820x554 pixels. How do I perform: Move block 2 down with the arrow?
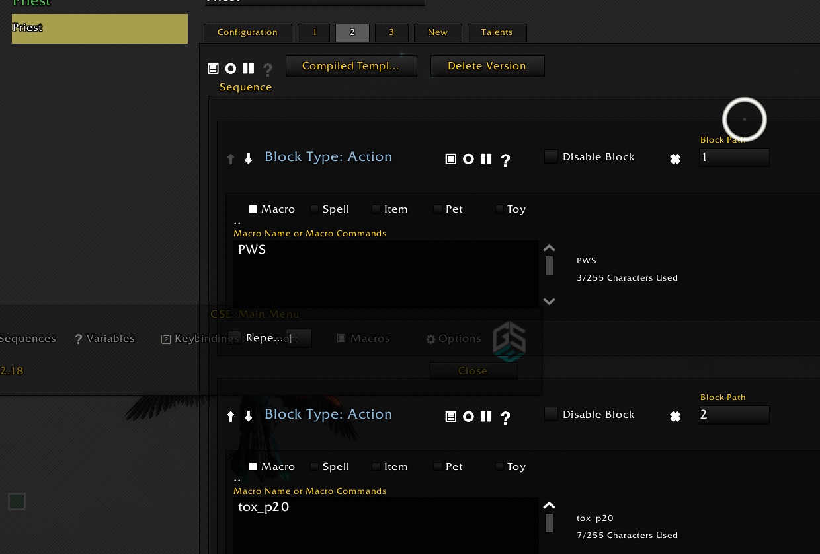click(249, 416)
